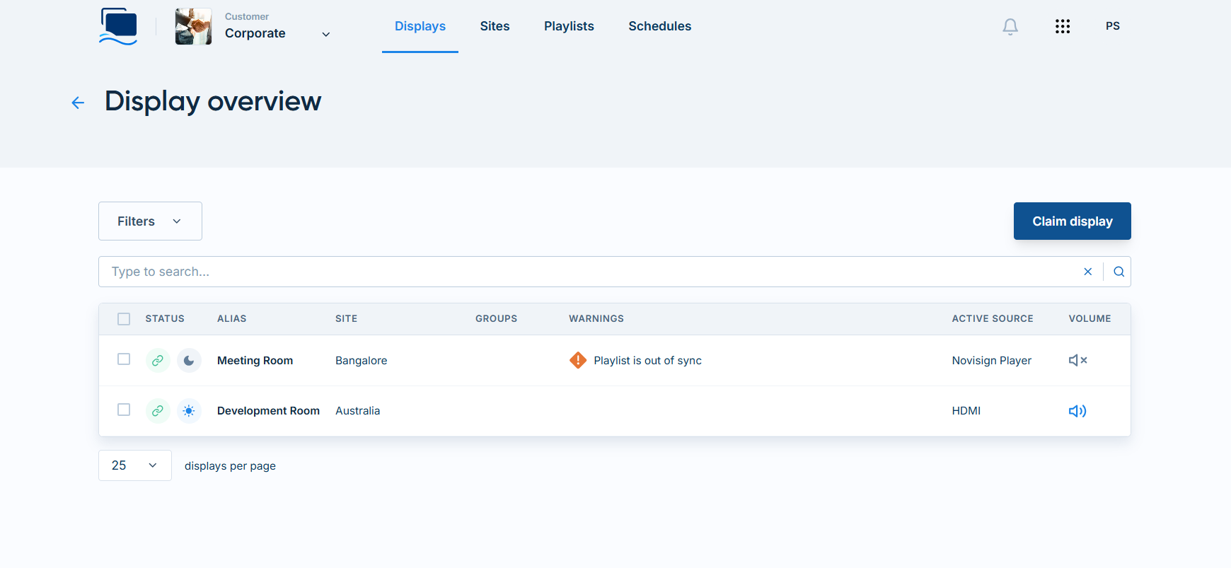The width and height of the screenshot is (1231, 568).
Task: Click the notification bell icon
Action: (x=1010, y=27)
